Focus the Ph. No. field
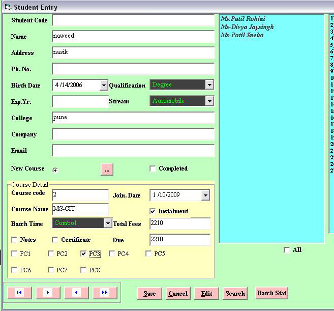 tap(133, 69)
